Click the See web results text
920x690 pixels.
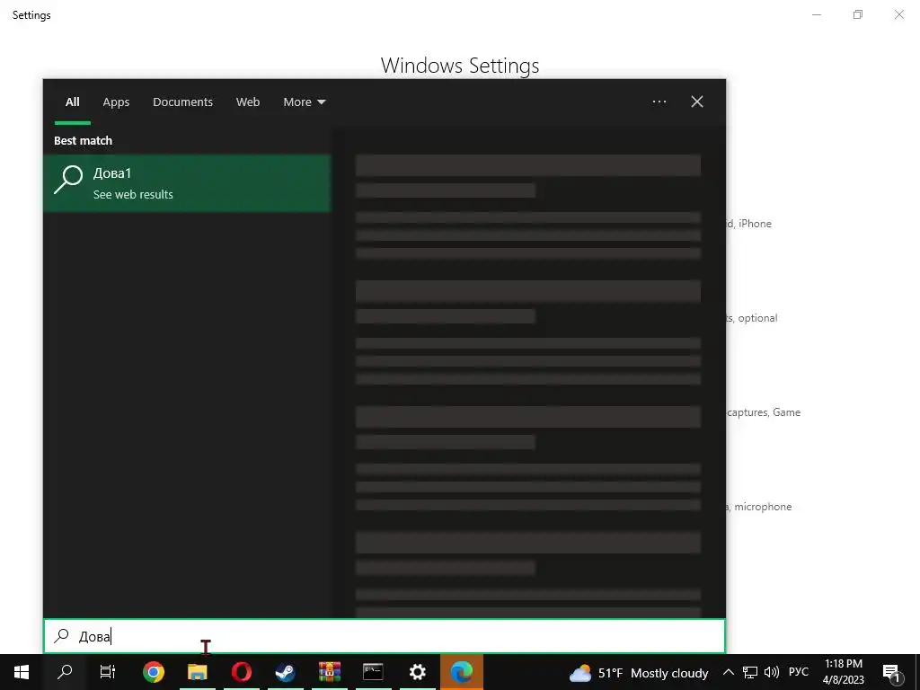coord(133,195)
